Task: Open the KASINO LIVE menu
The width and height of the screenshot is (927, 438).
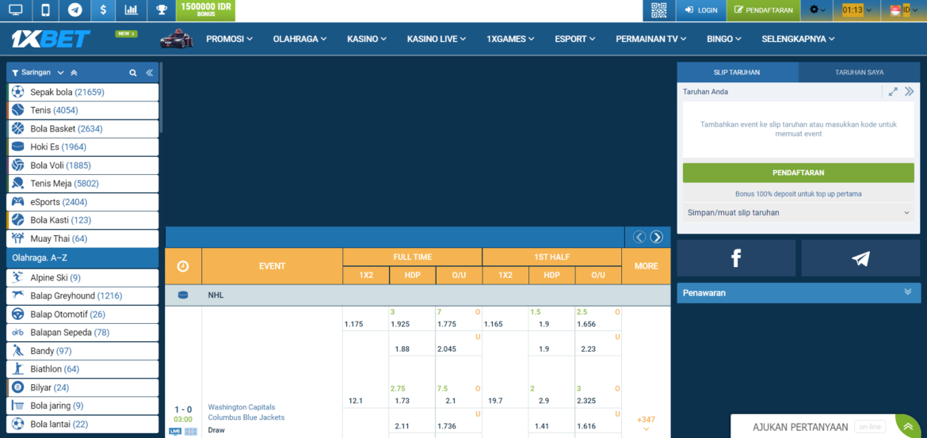Action: [437, 39]
